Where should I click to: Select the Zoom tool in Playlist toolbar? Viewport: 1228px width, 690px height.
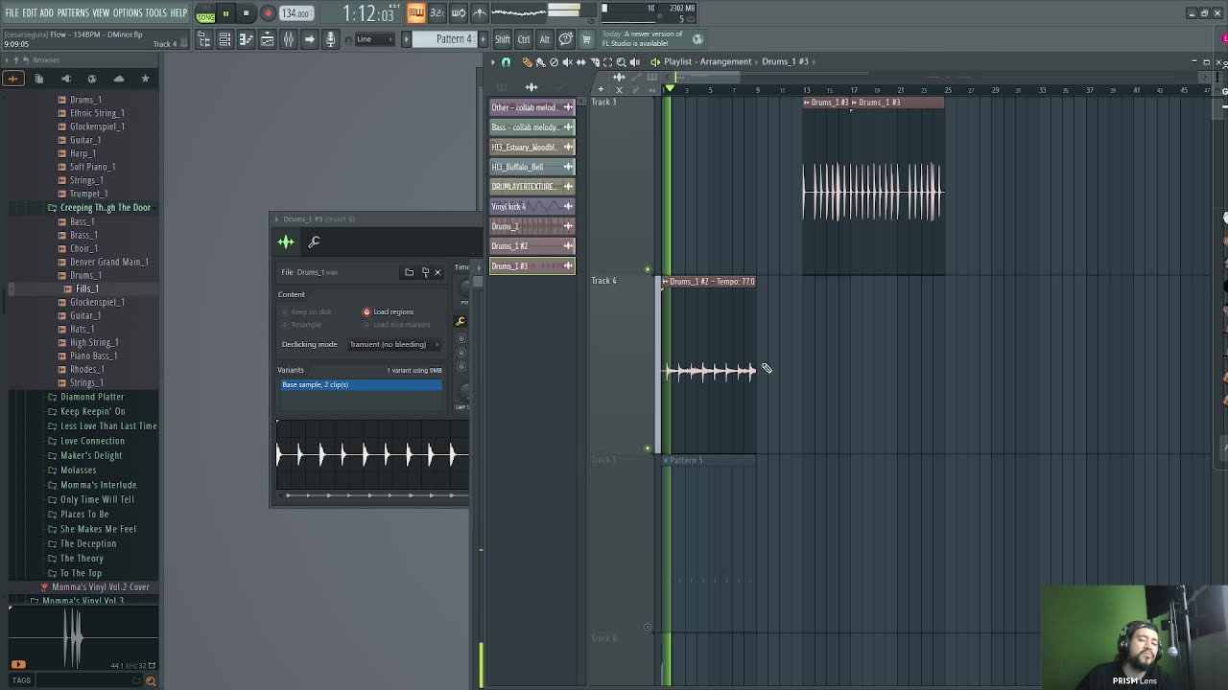[621, 61]
